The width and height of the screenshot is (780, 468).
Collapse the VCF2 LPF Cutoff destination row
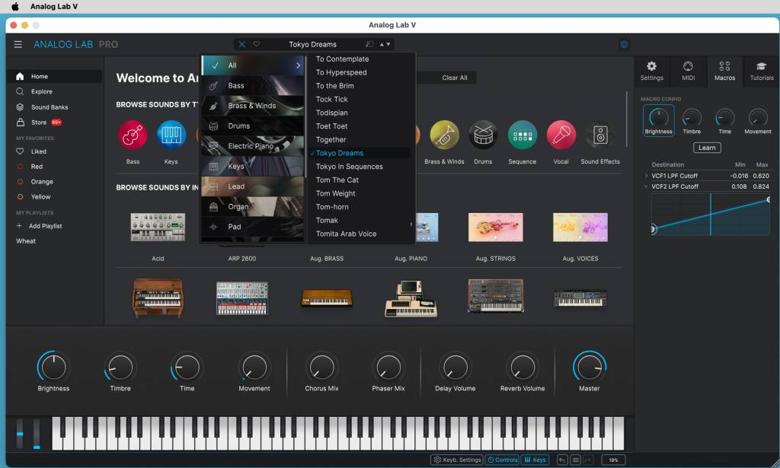[647, 186]
